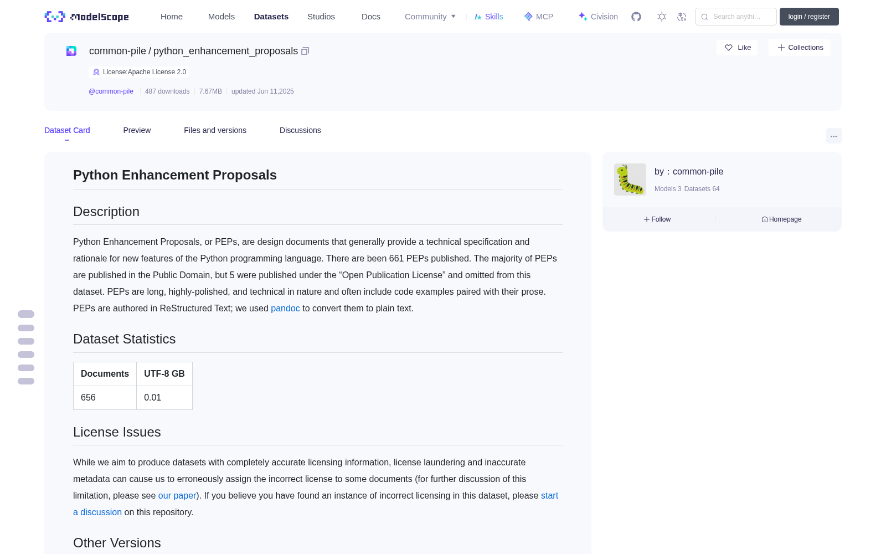
Task: Open the Civision navigation item
Action: 598,17
